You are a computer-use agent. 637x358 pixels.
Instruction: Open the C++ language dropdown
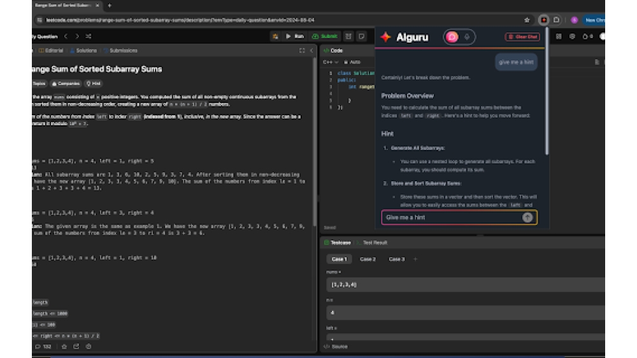click(330, 62)
